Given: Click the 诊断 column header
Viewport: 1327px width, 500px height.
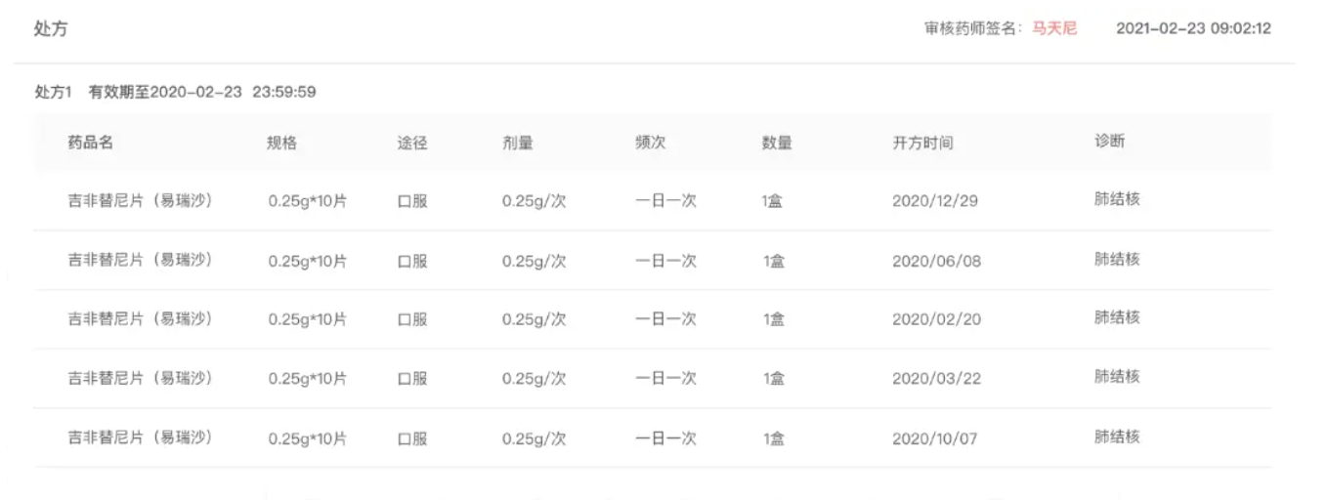Looking at the screenshot, I should [1110, 142].
